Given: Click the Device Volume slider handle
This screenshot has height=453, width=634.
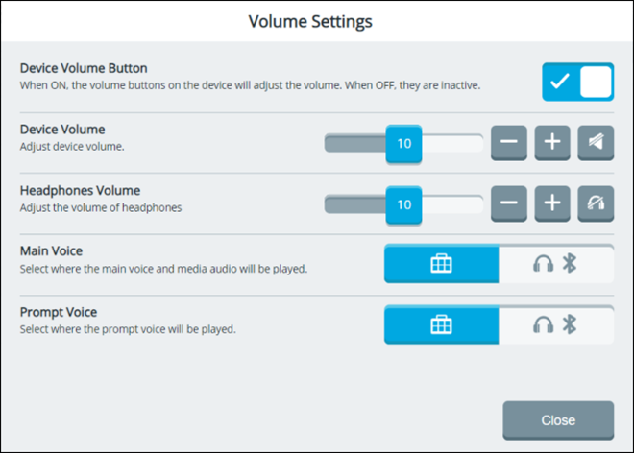Looking at the screenshot, I should tap(403, 144).
